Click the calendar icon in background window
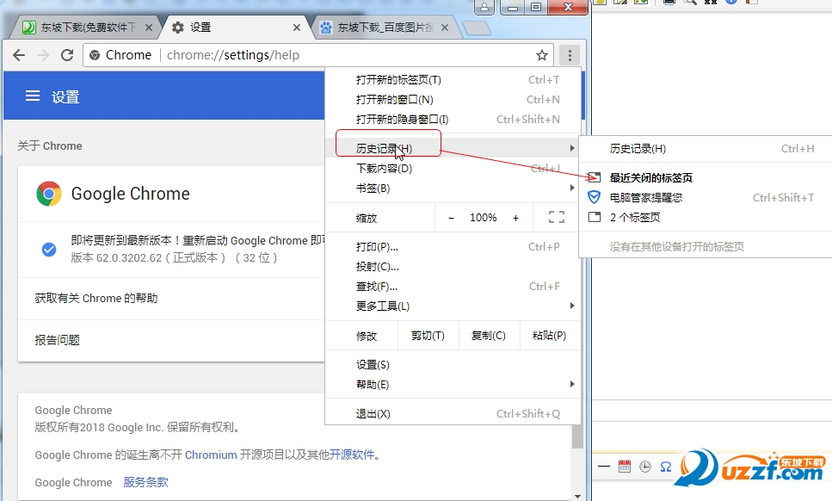Image resolution: width=832 pixels, height=501 pixels. point(625,467)
